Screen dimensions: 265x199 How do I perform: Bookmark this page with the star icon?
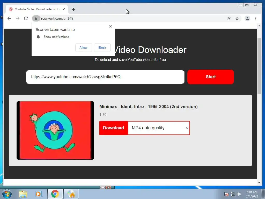click(237, 18)
